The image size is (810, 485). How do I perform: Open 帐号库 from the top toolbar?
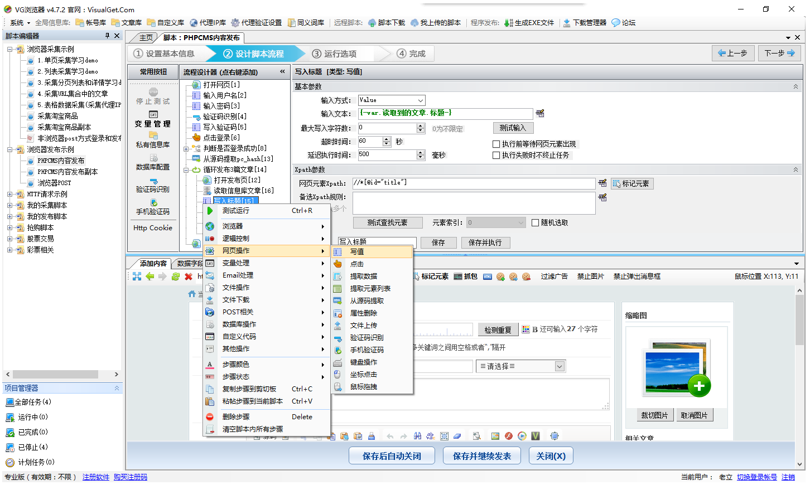(91, 23)
